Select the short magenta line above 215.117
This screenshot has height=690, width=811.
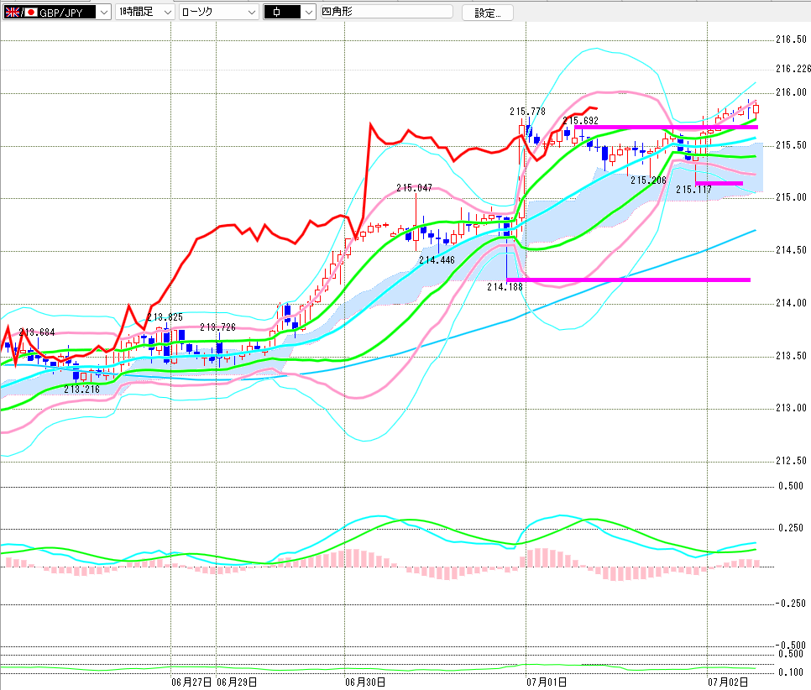tap(719, 183)
